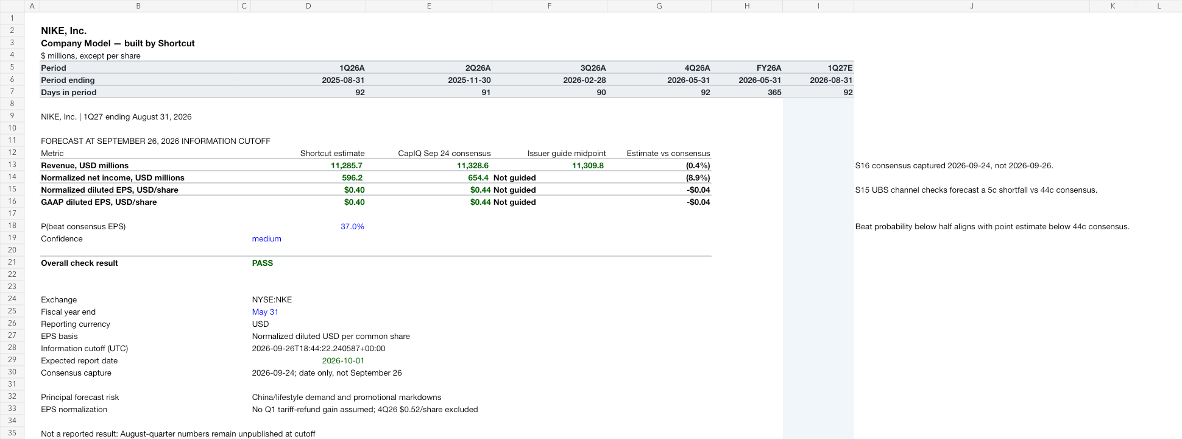Image resolution: width=1182 pixels, height=439 pixels.
Task: Click the NYSE:NKE exchange value
Action: (x=272, y=299)
